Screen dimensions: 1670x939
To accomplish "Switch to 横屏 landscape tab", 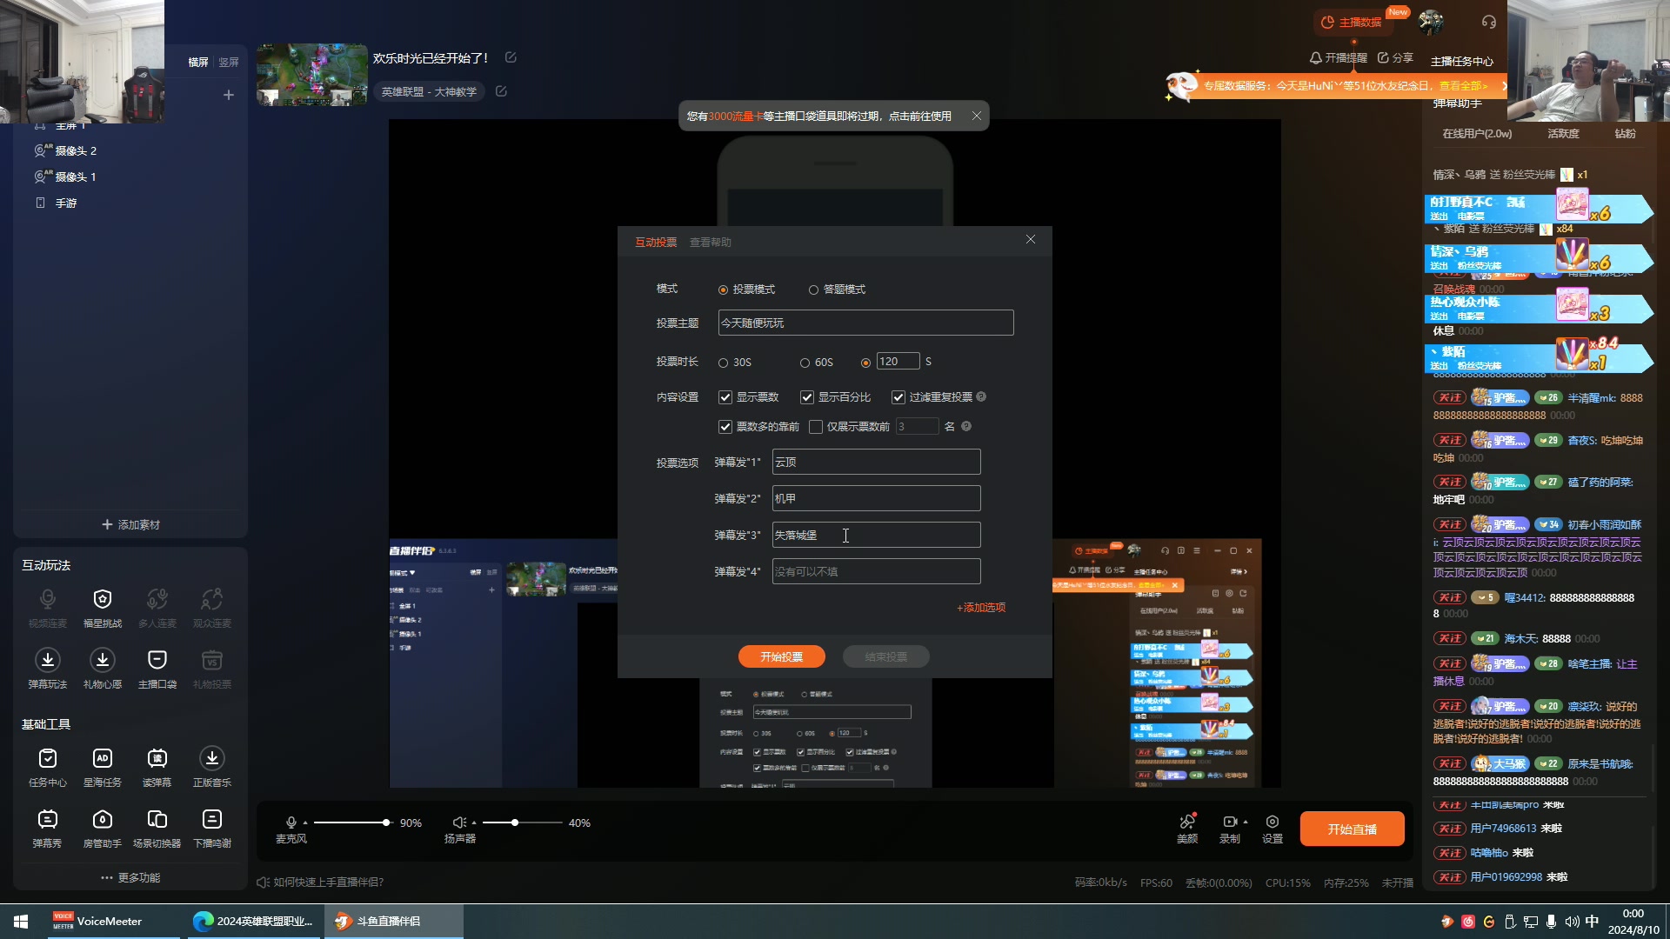I will pos(198,62).
